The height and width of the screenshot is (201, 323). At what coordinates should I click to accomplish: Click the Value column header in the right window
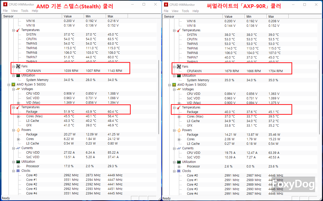point(234,16)
